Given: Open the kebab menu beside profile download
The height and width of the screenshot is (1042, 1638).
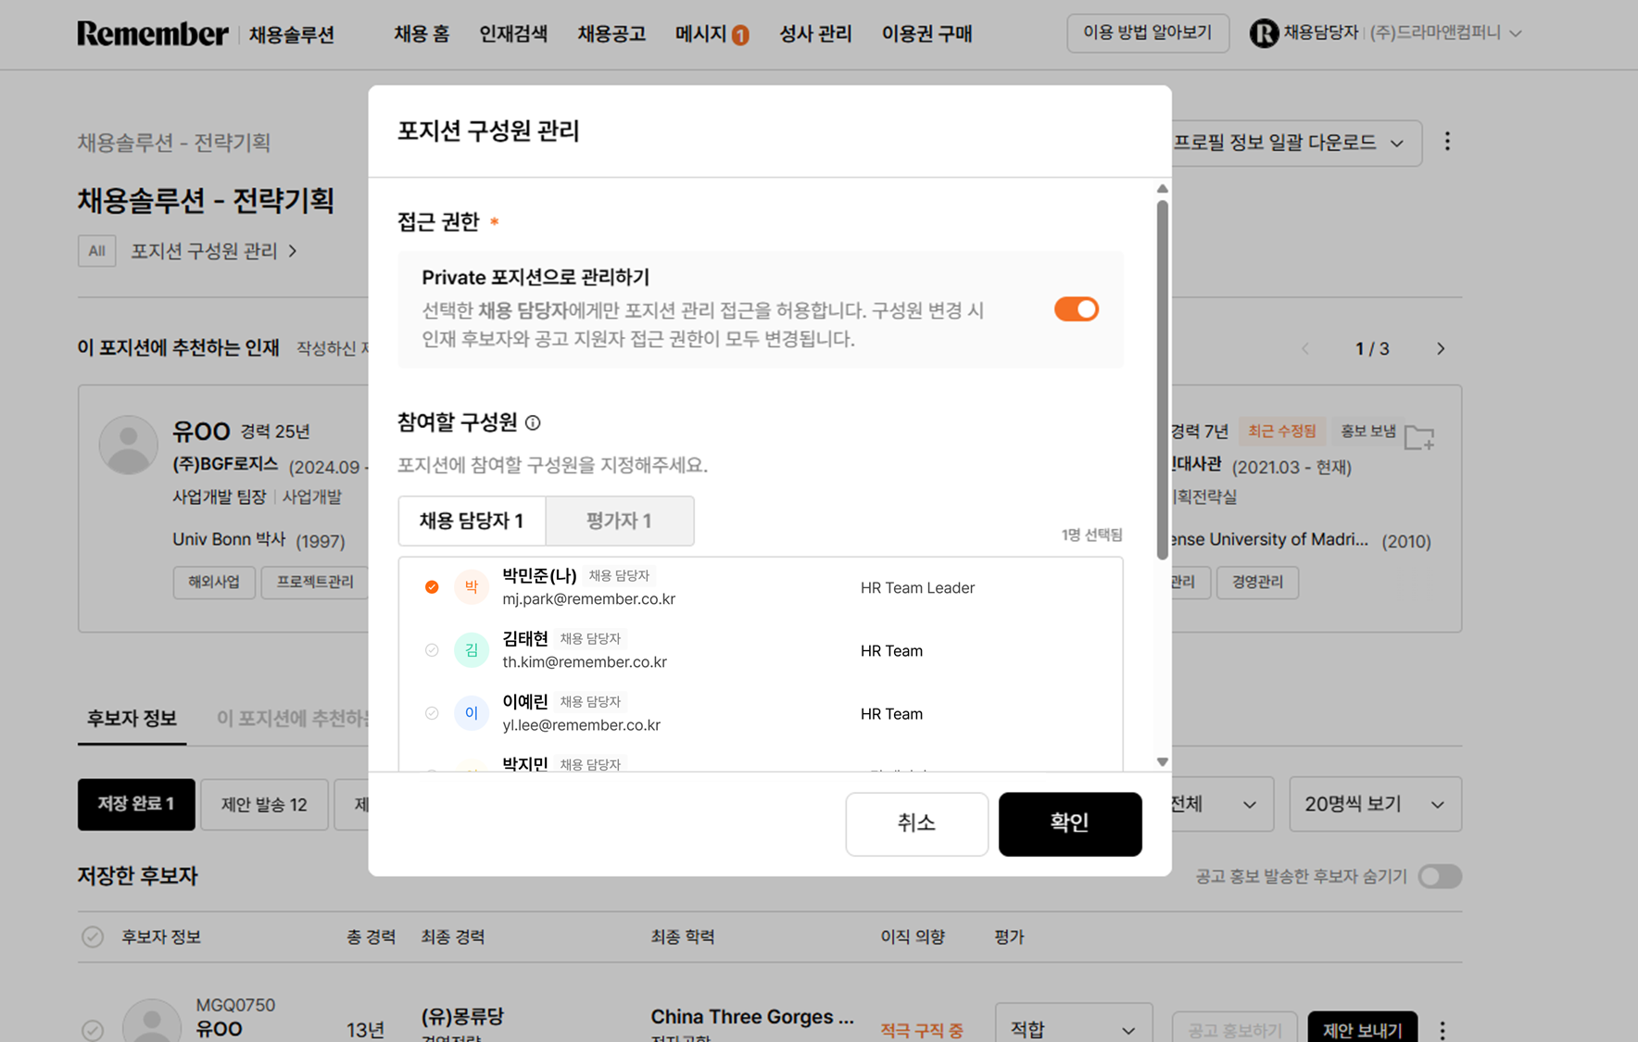Looking at the screenshot, I should coord(1447,142).
